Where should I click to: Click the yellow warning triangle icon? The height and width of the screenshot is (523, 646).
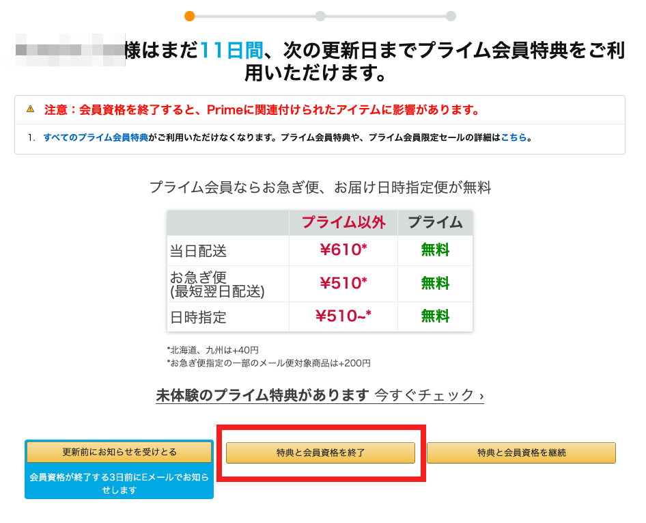click(x=31, y=109)
